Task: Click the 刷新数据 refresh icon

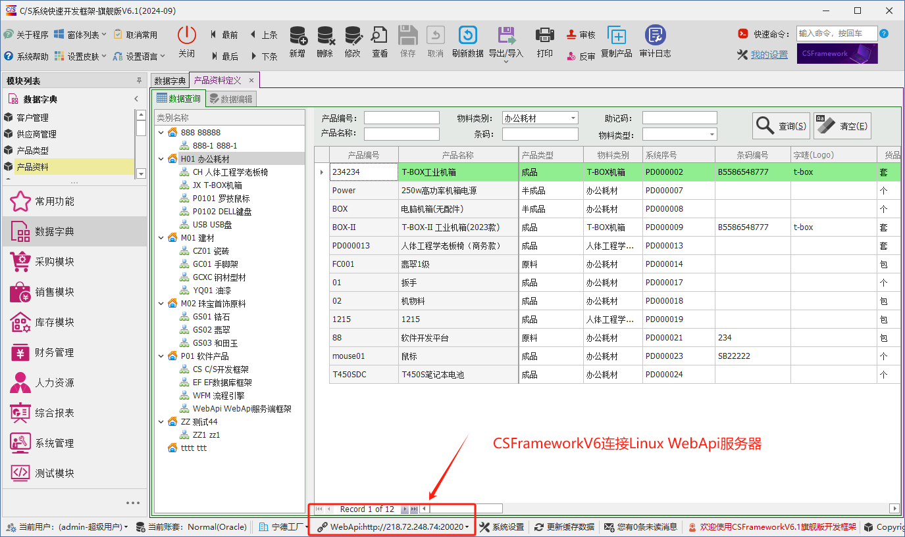Action: [x=467, y=36]
